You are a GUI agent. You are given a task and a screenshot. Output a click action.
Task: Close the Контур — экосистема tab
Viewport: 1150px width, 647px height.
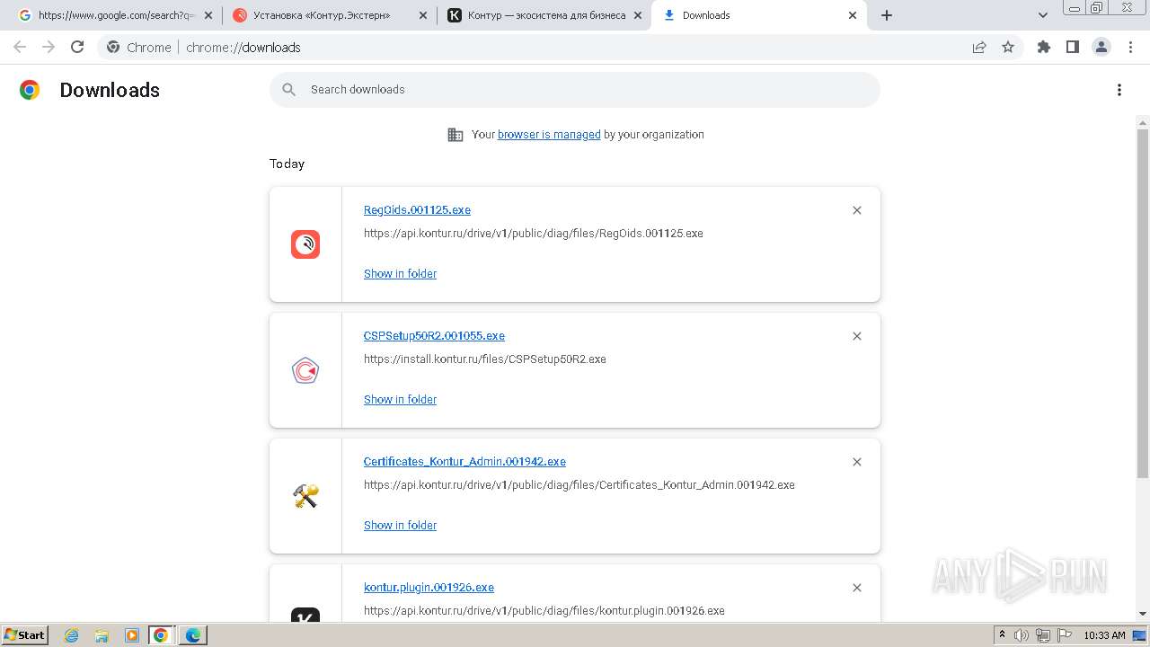638,15
